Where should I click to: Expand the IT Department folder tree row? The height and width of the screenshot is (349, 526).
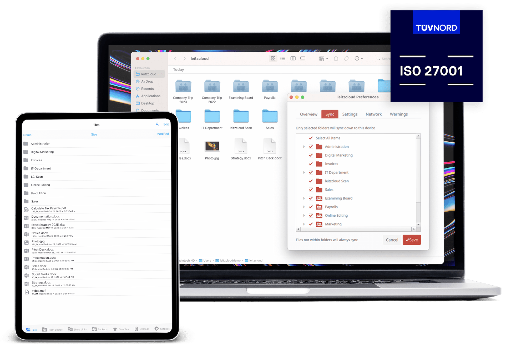click(304, 172)
